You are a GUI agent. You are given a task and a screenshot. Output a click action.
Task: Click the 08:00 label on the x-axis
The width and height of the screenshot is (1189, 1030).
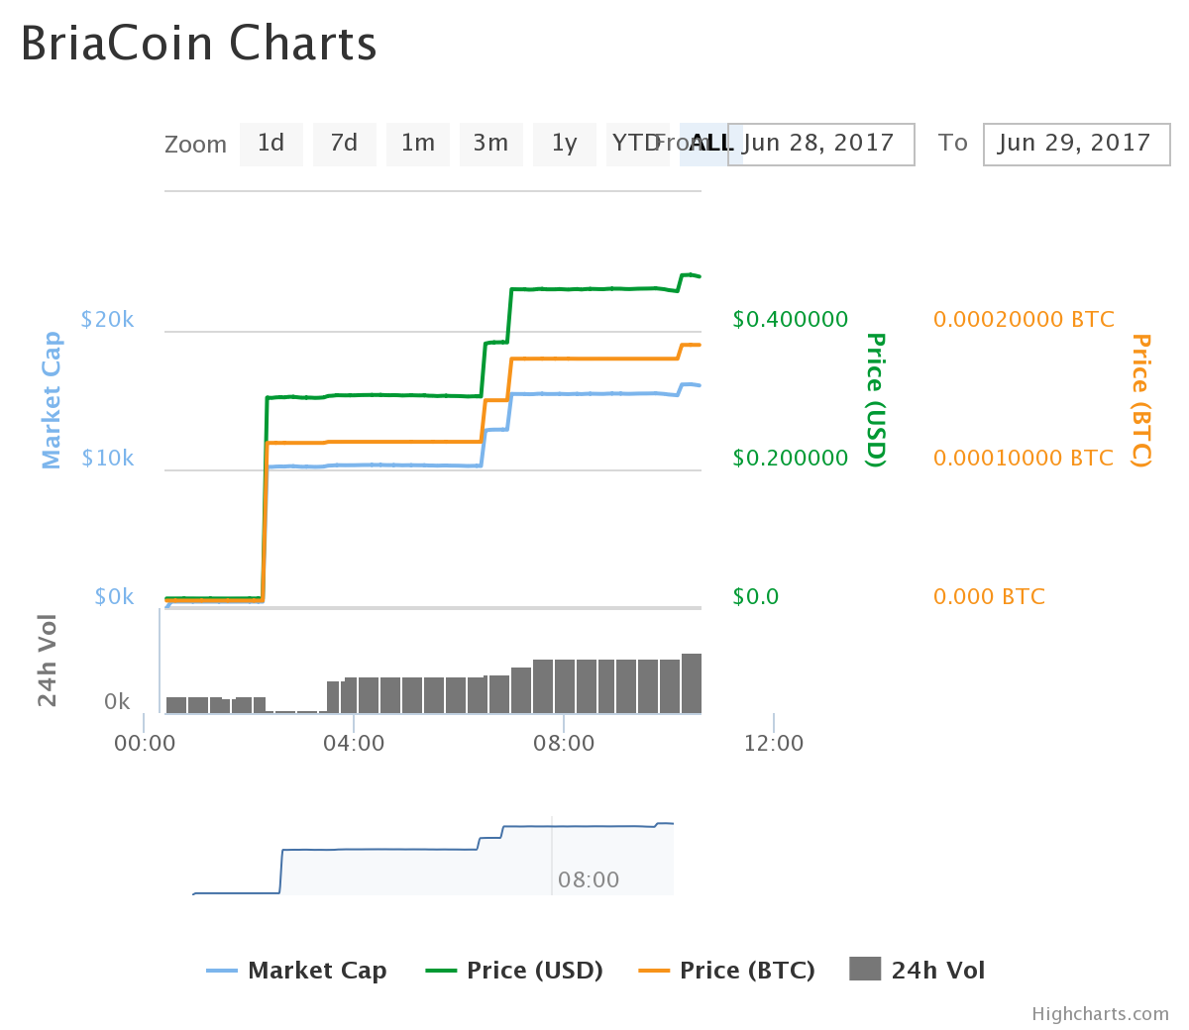[566, 742]
